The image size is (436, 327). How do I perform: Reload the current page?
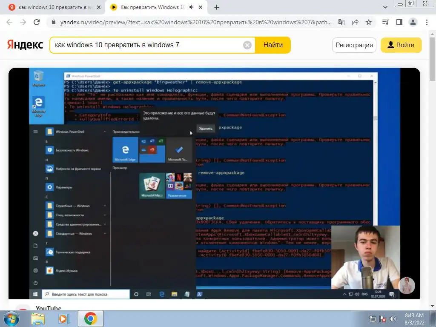(37, 22)
